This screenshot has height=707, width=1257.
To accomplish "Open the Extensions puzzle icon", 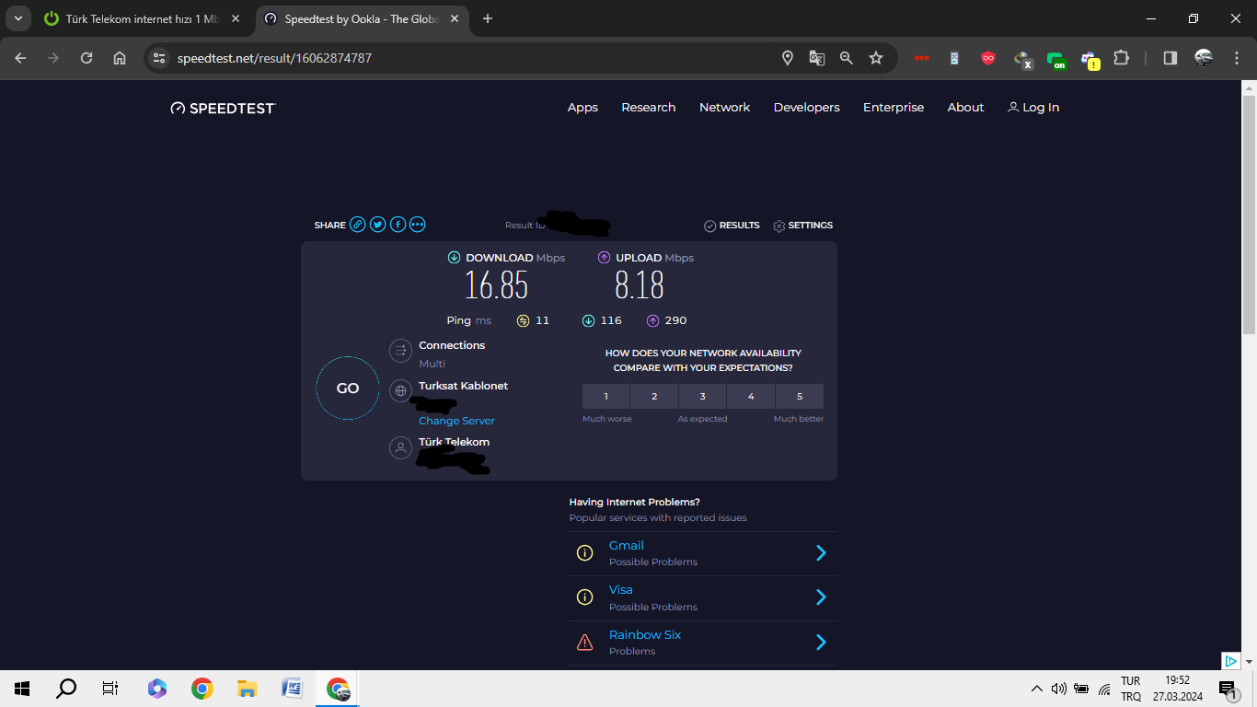I will 1121,58.
